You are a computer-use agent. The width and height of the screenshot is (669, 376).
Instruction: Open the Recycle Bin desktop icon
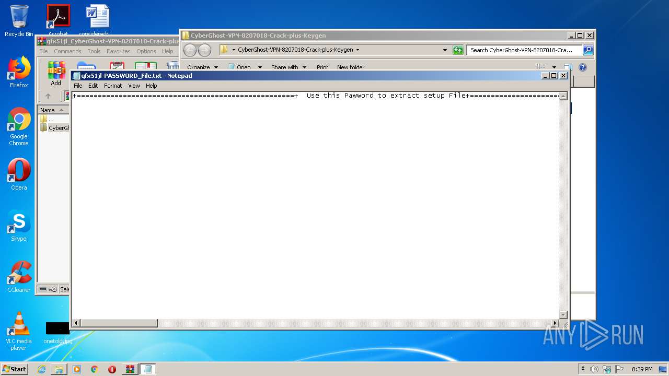tap(19, 21)
